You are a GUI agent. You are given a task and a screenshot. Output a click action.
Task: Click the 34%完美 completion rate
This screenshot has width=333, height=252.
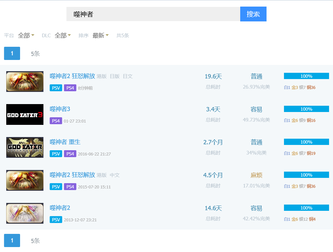(256, 153)
